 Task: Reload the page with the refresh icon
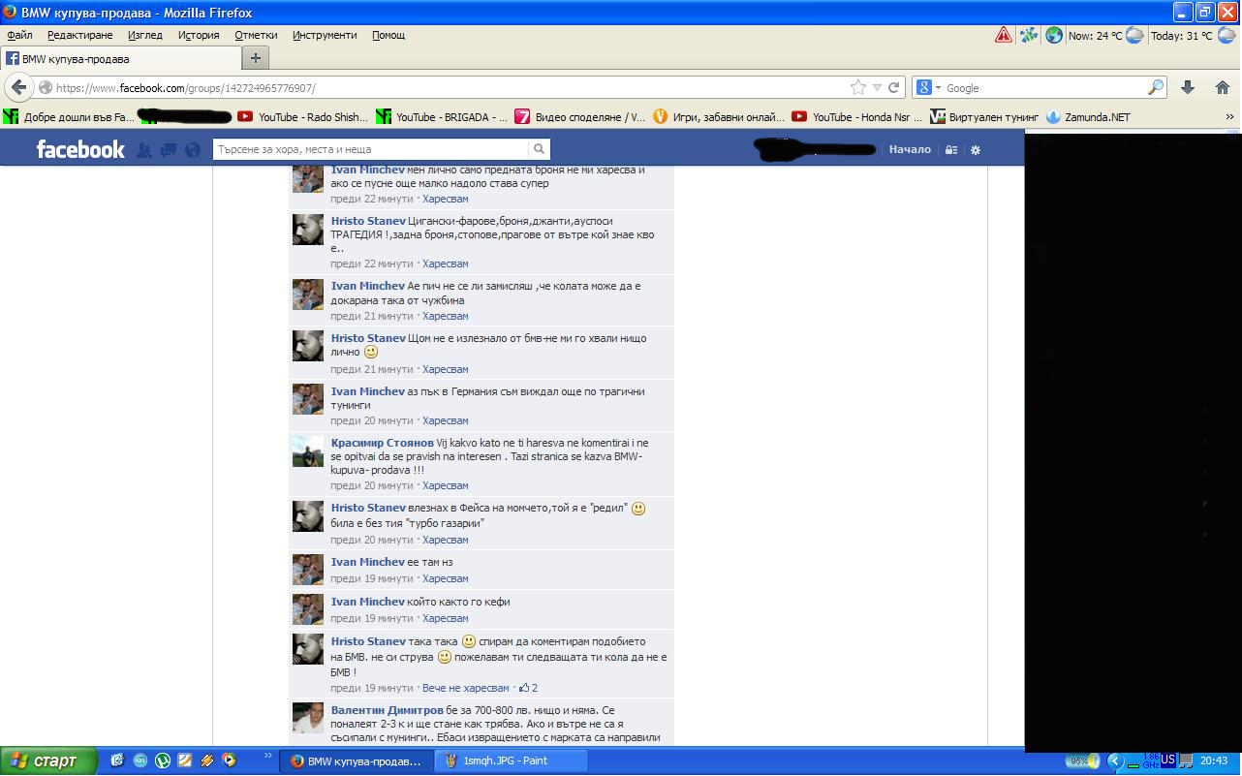pyautogui.click(x=894, y=87)
